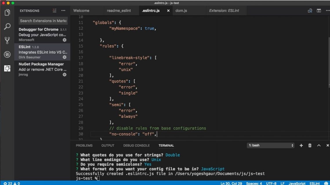Add a new terminal with the plus icon
330x185 pixels.
(x=301, y=145)
